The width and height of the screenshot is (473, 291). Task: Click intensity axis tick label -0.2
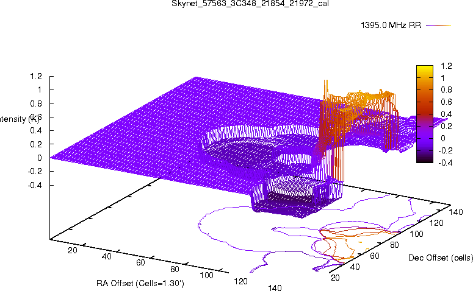35,171
